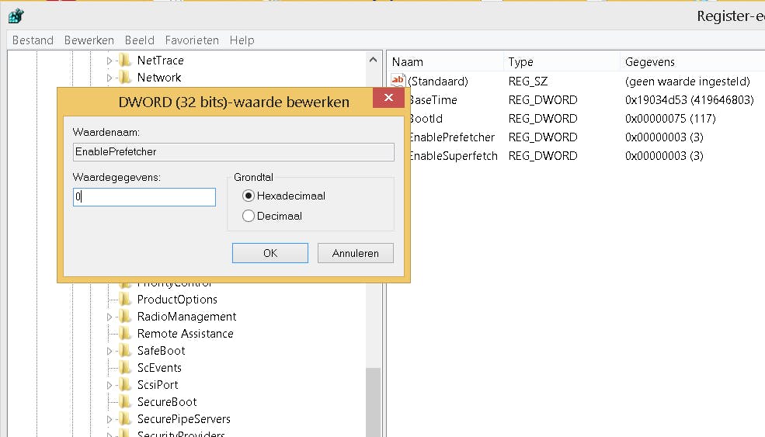Click the Waardegegevens input field

click(144, 197)
